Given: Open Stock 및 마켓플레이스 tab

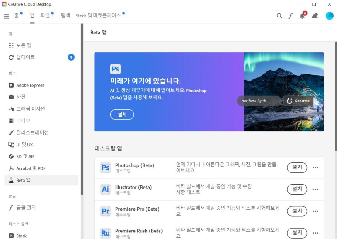Looking at the screenshot, I should click(99, 16).
